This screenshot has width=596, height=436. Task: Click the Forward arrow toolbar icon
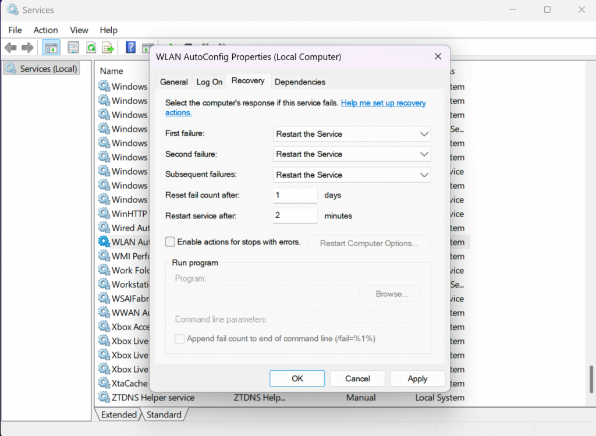27,48
